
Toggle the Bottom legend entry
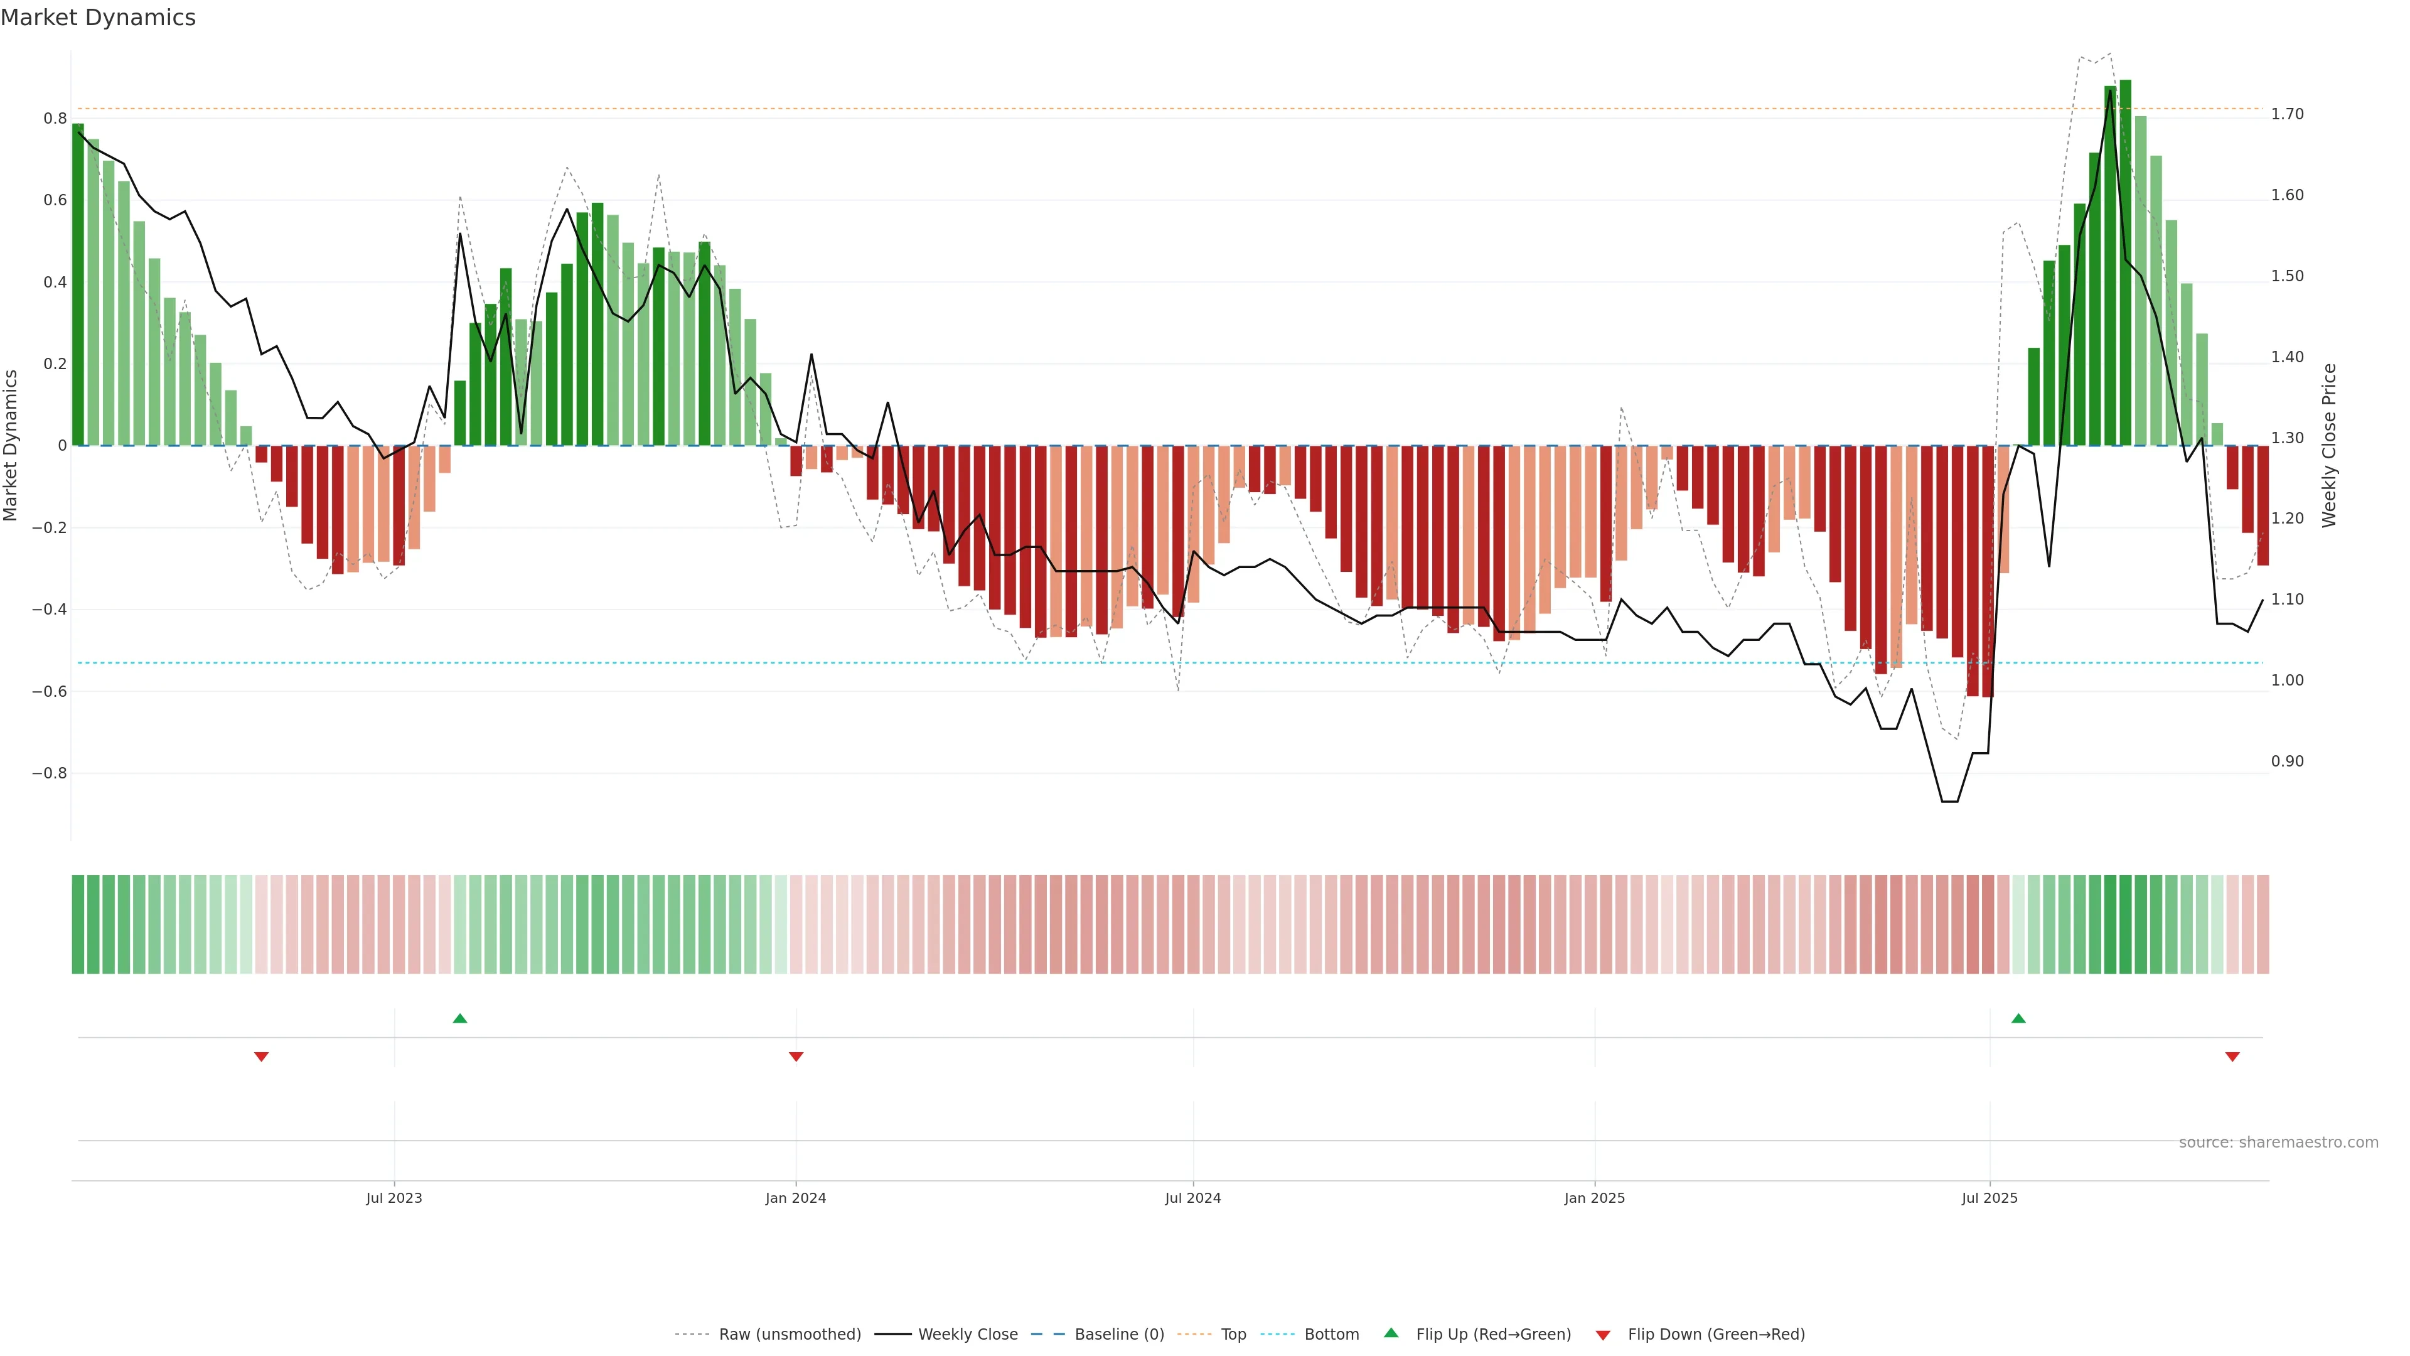(1331, 1335)
